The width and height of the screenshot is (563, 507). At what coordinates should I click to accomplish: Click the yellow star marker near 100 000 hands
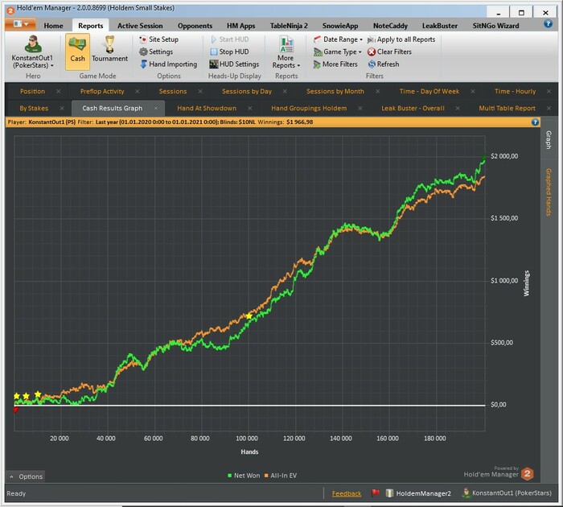[x=249, y=315]
